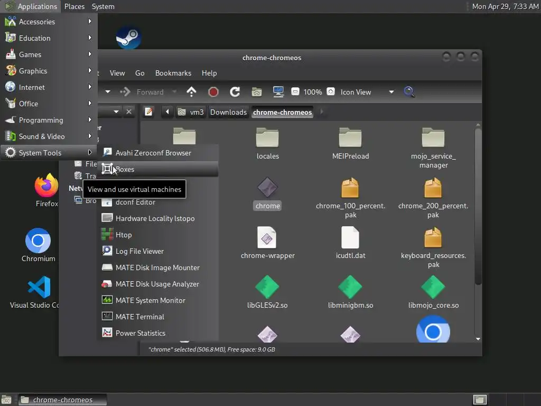Viewport: 541px width, 406px height.
Task: Select libmojo_core.so library file
Action: (433, 292)
